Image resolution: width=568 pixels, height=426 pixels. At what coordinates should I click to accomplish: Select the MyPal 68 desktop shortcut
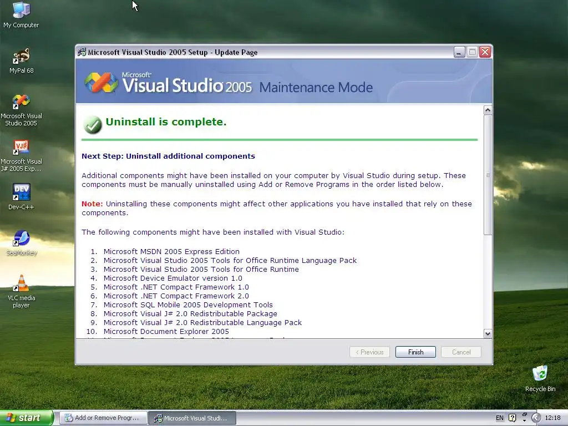22,61
